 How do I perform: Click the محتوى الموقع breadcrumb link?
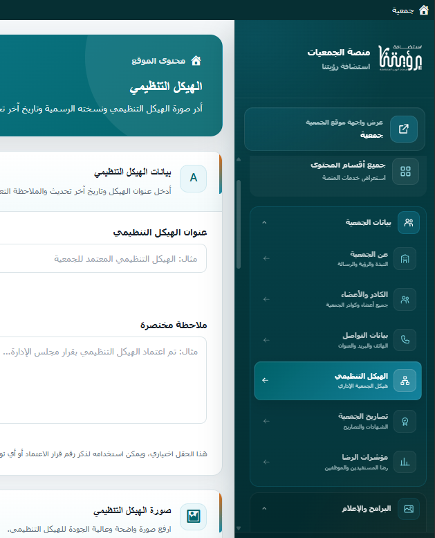pyautogui.click(x=158, y=61)
